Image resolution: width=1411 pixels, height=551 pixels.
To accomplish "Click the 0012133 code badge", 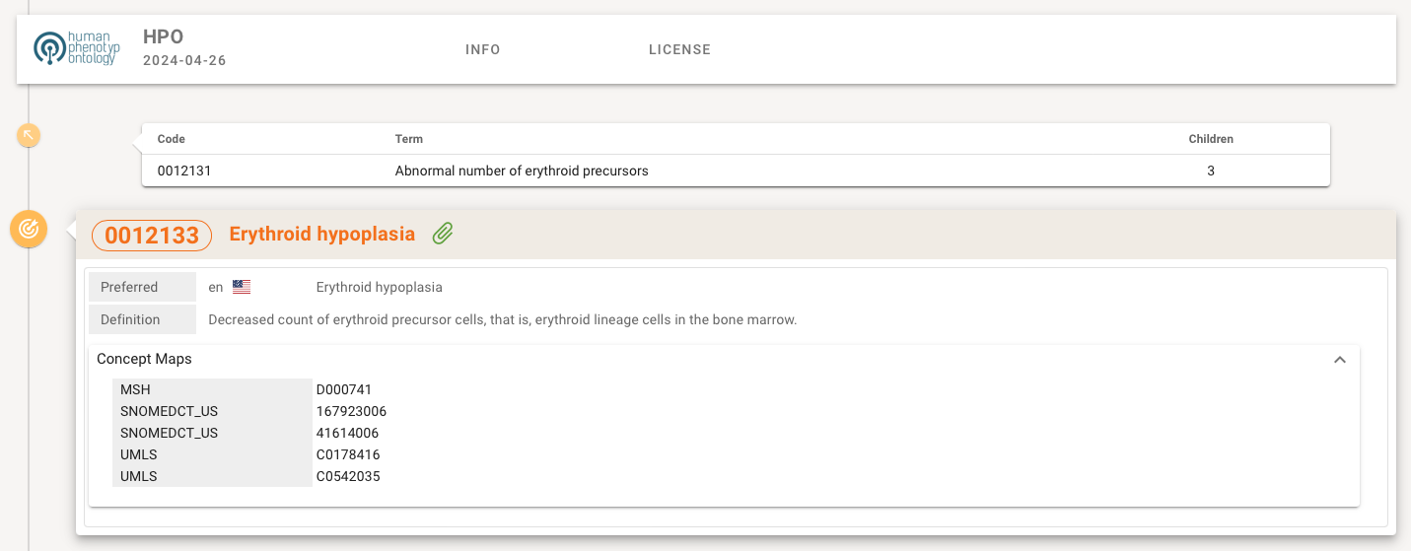I will click(x=152, y=235).
